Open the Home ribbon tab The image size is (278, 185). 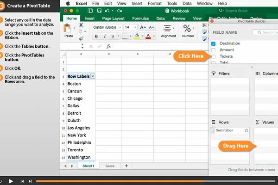pos(72,18)
